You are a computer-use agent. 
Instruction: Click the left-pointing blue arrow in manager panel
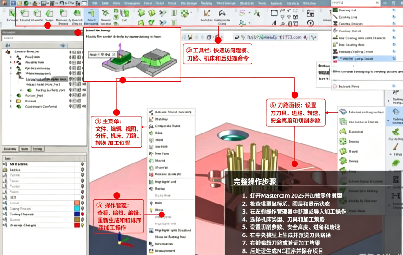pos(8,45)
